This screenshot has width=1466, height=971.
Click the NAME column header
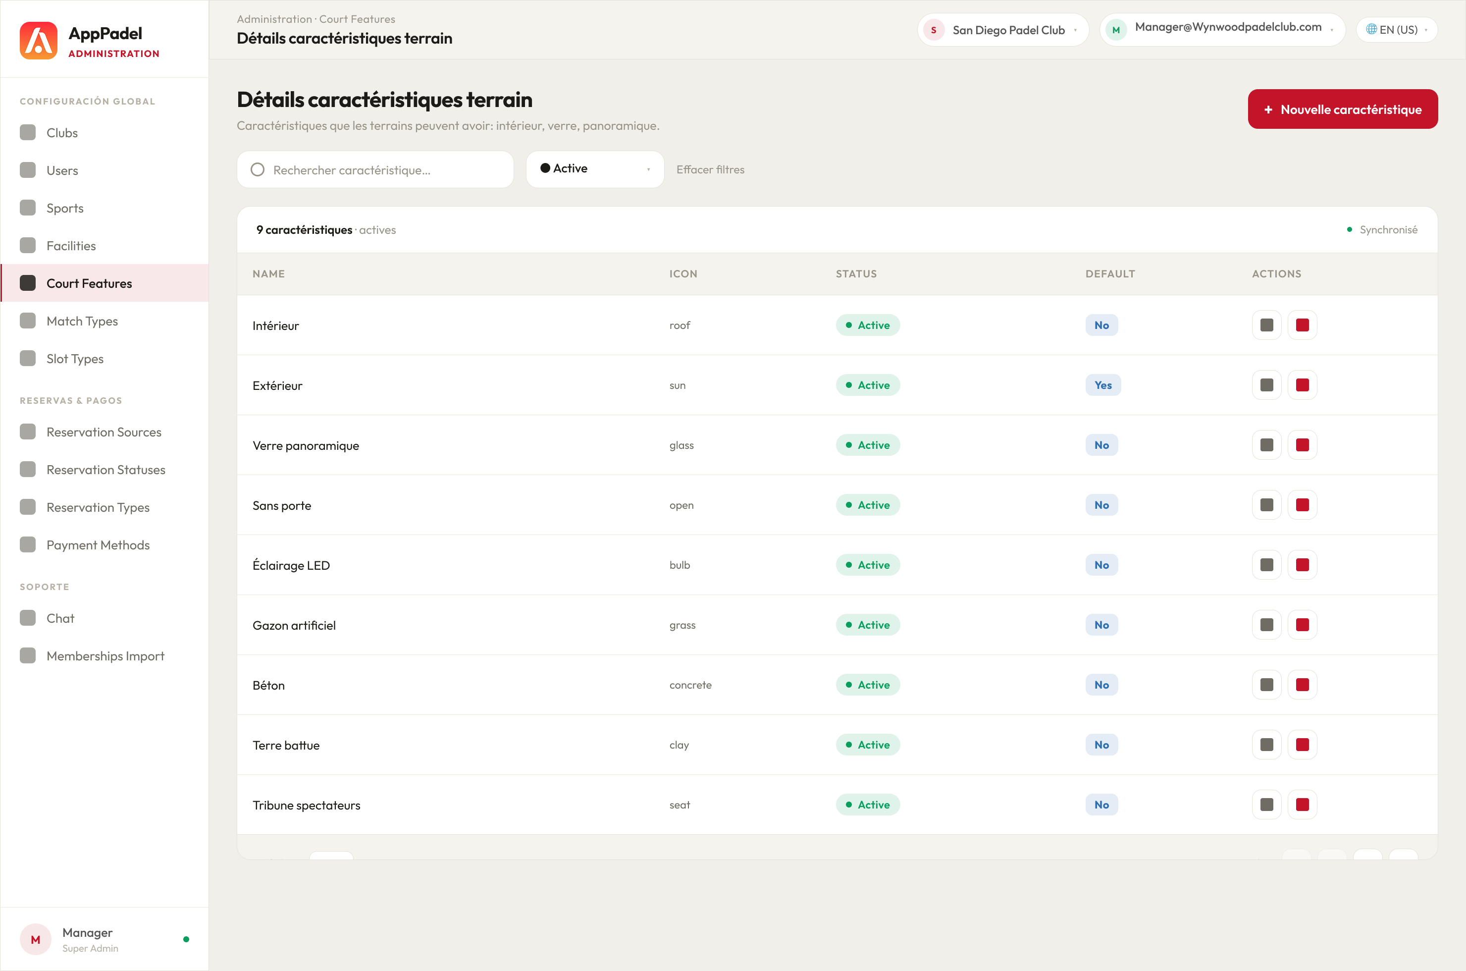pyautogui.click(x=268, y=273)
